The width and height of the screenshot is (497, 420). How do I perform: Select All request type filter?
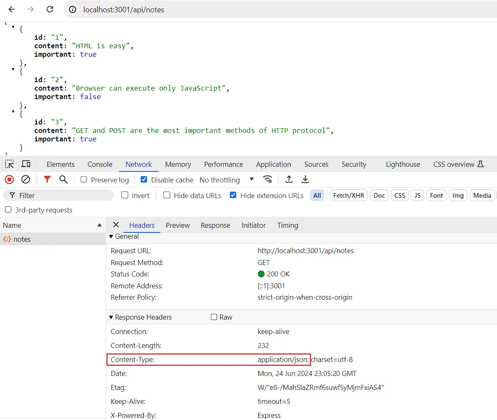point(317,195)
